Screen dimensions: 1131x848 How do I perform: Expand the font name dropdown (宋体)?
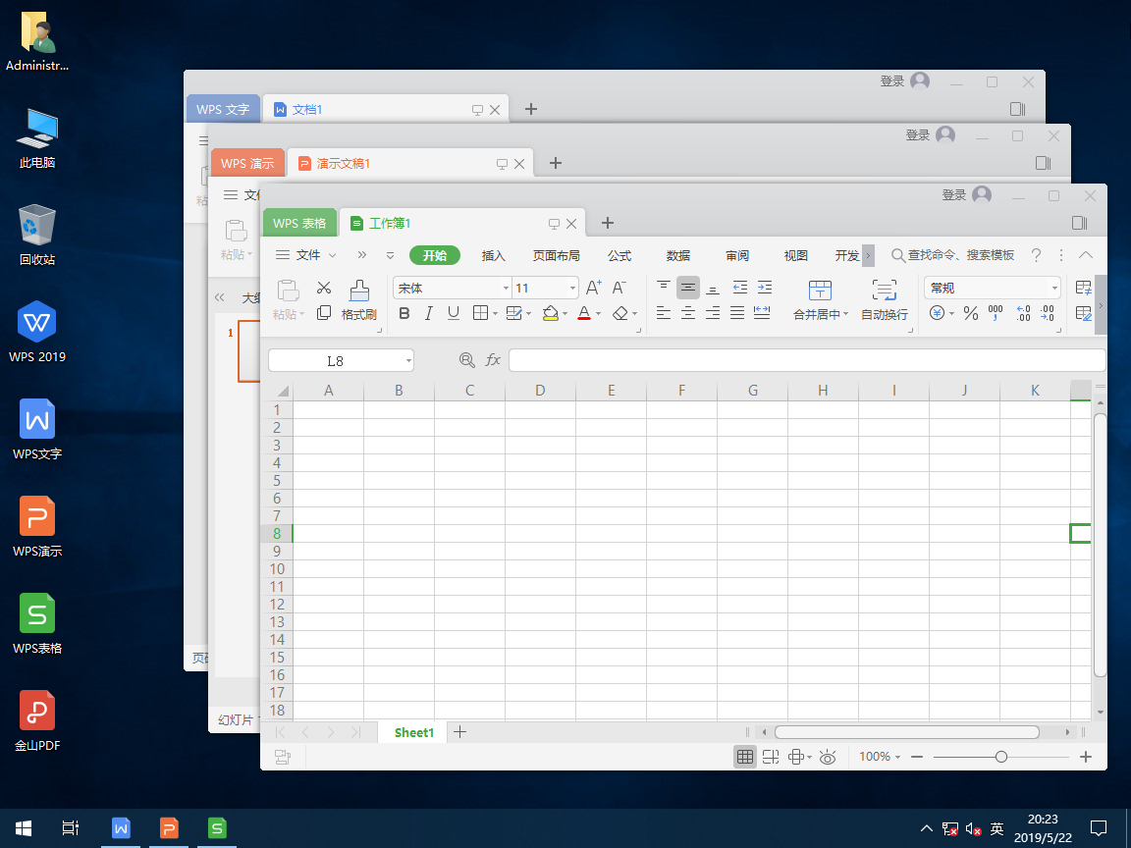pos(506,289)
